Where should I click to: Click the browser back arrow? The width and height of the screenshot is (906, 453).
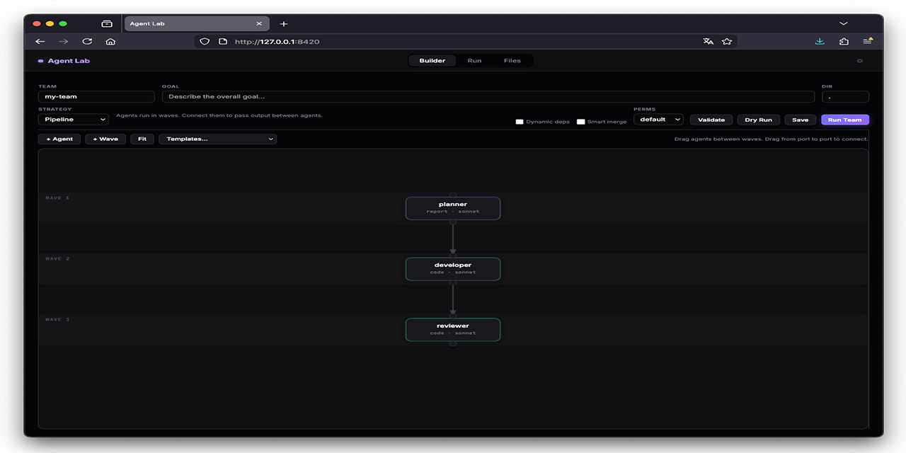40,42
